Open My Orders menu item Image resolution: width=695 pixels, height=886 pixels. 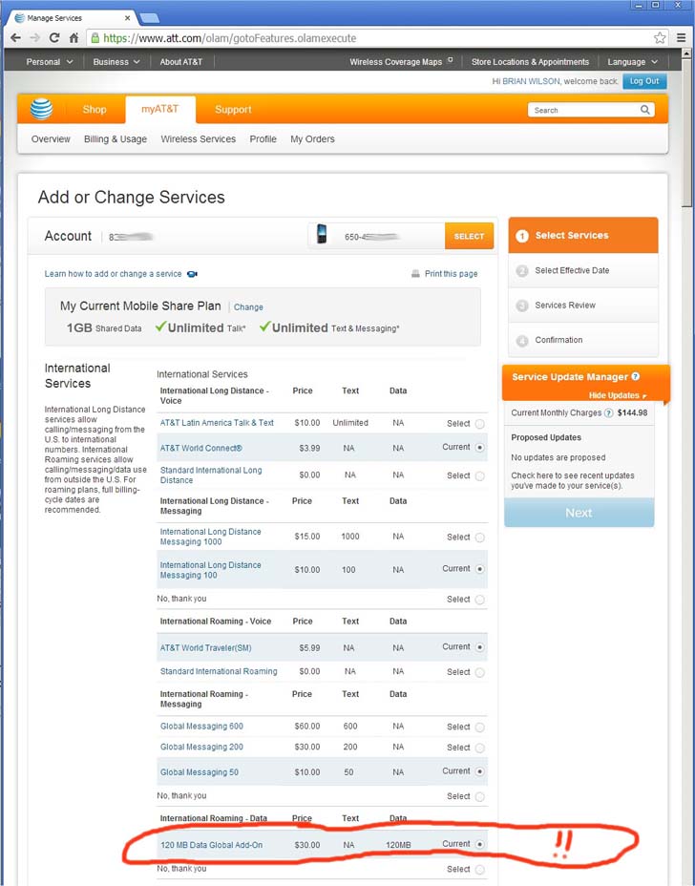point(312,139)
